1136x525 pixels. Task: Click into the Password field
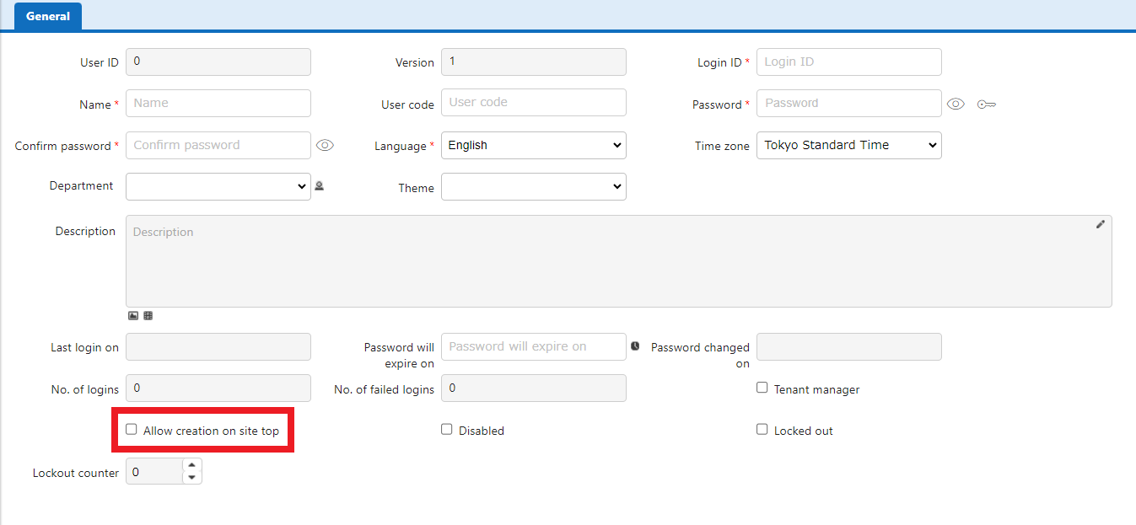pos(849,103)
